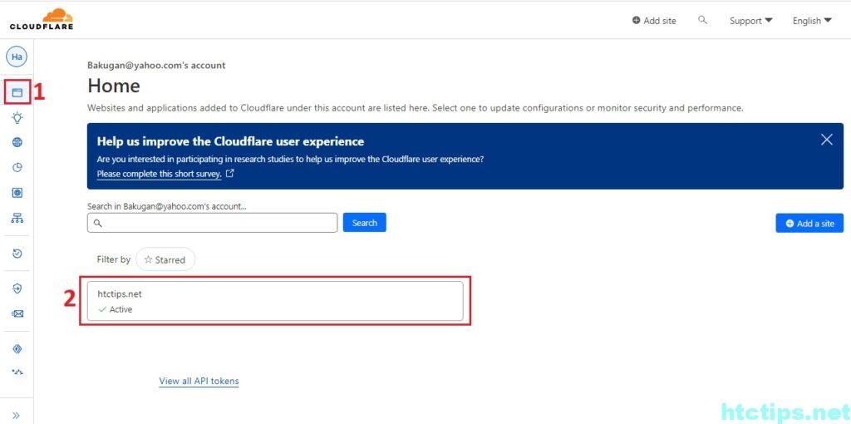This screenshot has height=424, width=851.
Task: Click the account search input field
Action: [x=212, y=223]
